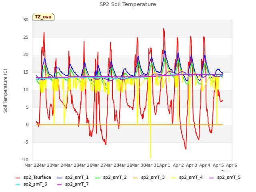256x192 pixels.
Task: Click the cyan sp2_smT_6 legend swatch
Action: pos(18,185)
